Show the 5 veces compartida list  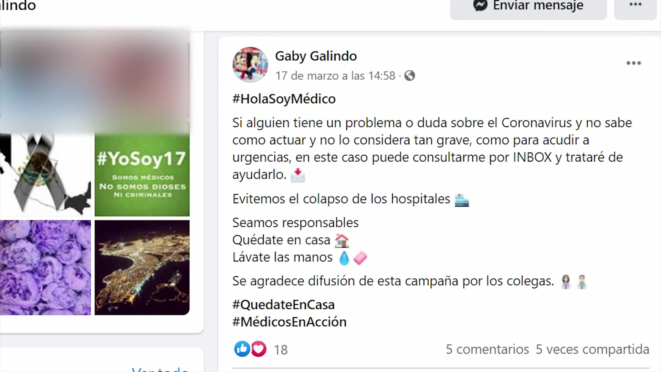592,349
